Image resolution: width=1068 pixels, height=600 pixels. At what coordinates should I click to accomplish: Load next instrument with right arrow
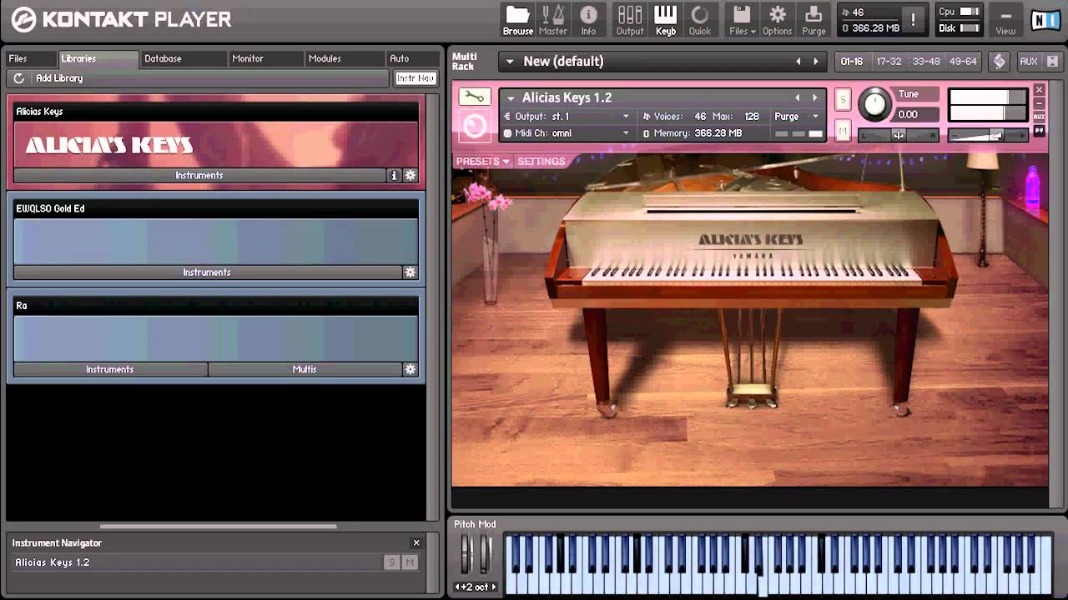tap(815, 98)
